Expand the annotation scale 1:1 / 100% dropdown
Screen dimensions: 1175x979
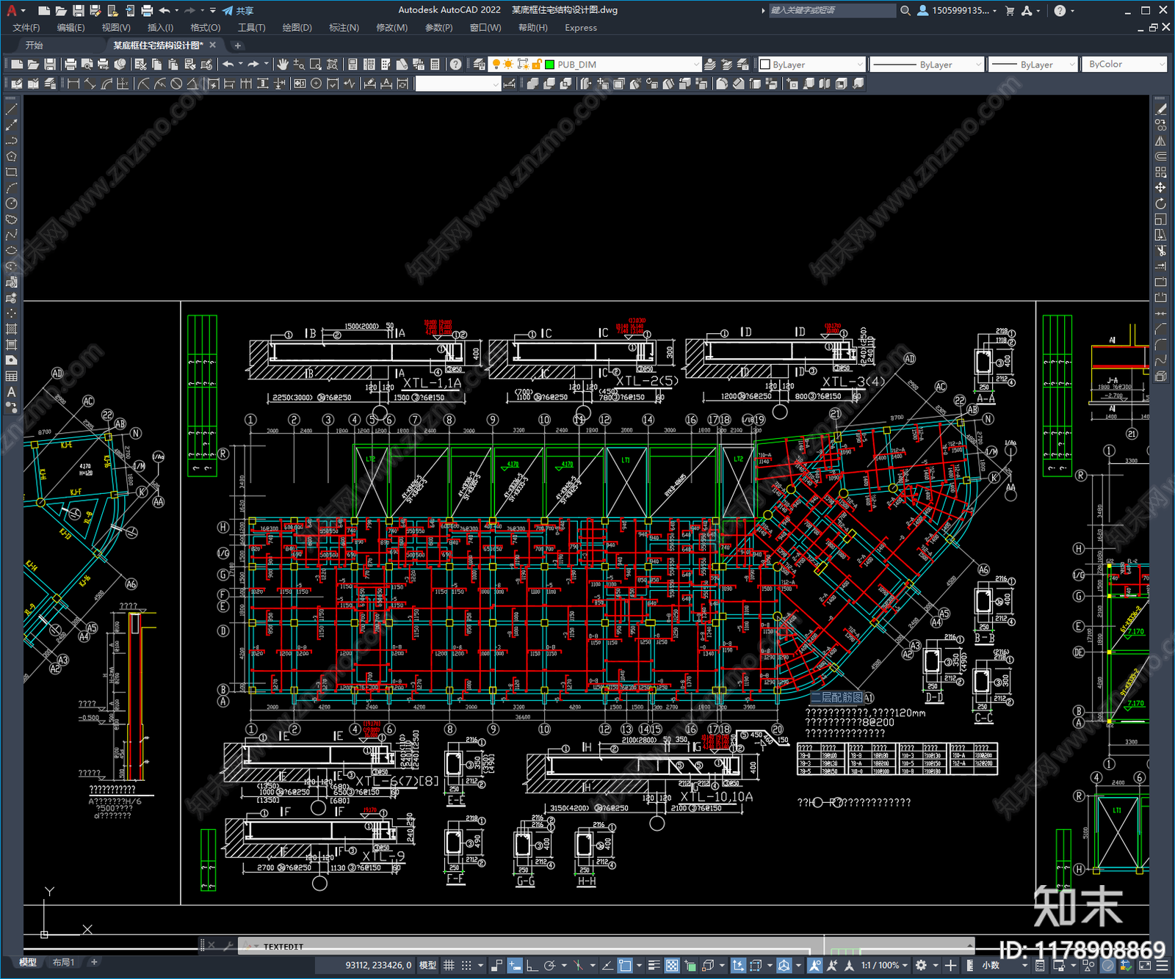pos(885,965)
